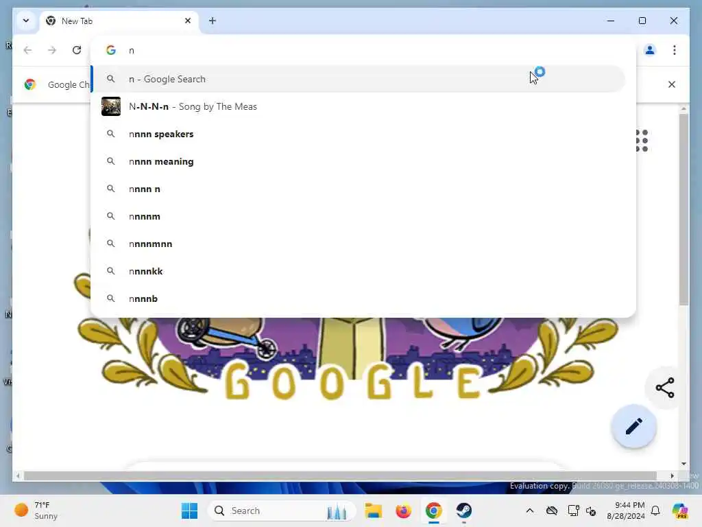Click the muted volume tray icon
This screenshot has width=702, height=527.
(590, 511)
